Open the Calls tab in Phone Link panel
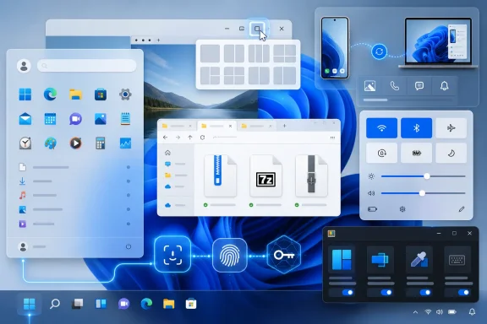487x324 pixels. 395,86
